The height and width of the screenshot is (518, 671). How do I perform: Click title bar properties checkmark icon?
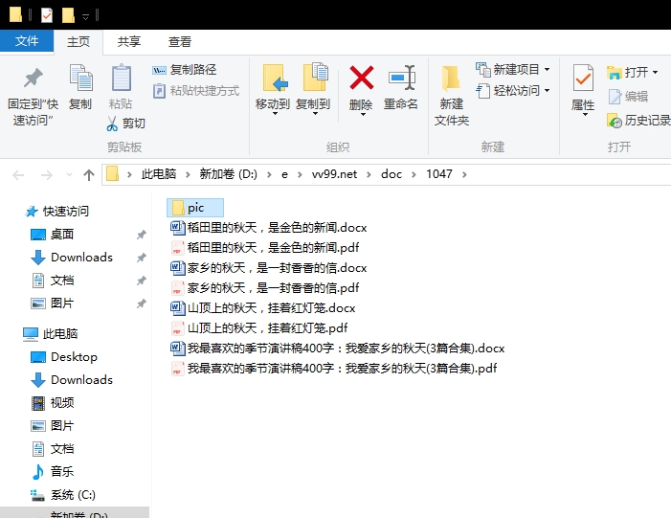point(46,15)
